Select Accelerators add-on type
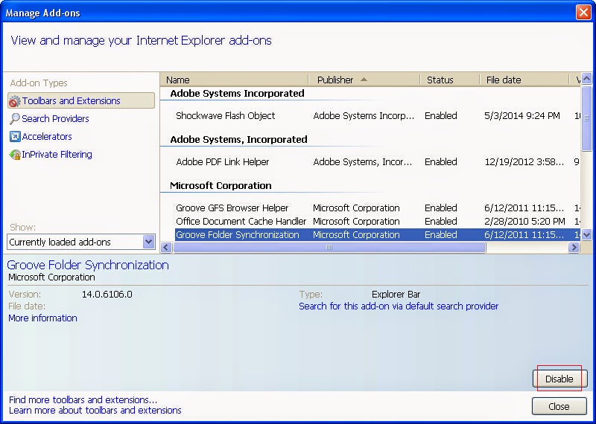The width and height of the screenshot is (596, 424). (x=47, y=137)
